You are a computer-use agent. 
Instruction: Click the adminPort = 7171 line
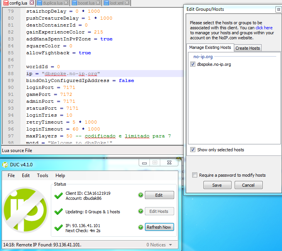[51, 101]
